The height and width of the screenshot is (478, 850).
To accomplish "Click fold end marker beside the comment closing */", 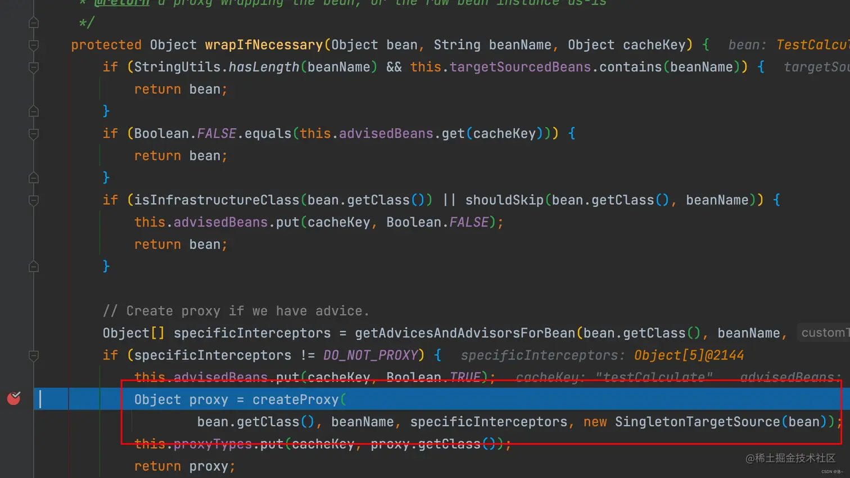I will (34, 22).
